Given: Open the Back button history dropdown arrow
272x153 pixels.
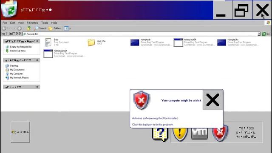Looking at the screenshot, I should (14, 28).
